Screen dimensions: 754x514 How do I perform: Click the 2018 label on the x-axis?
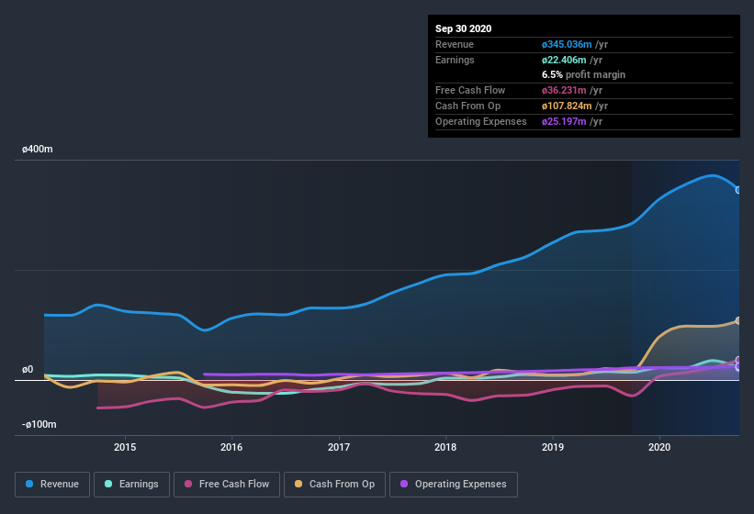[445, 447]
